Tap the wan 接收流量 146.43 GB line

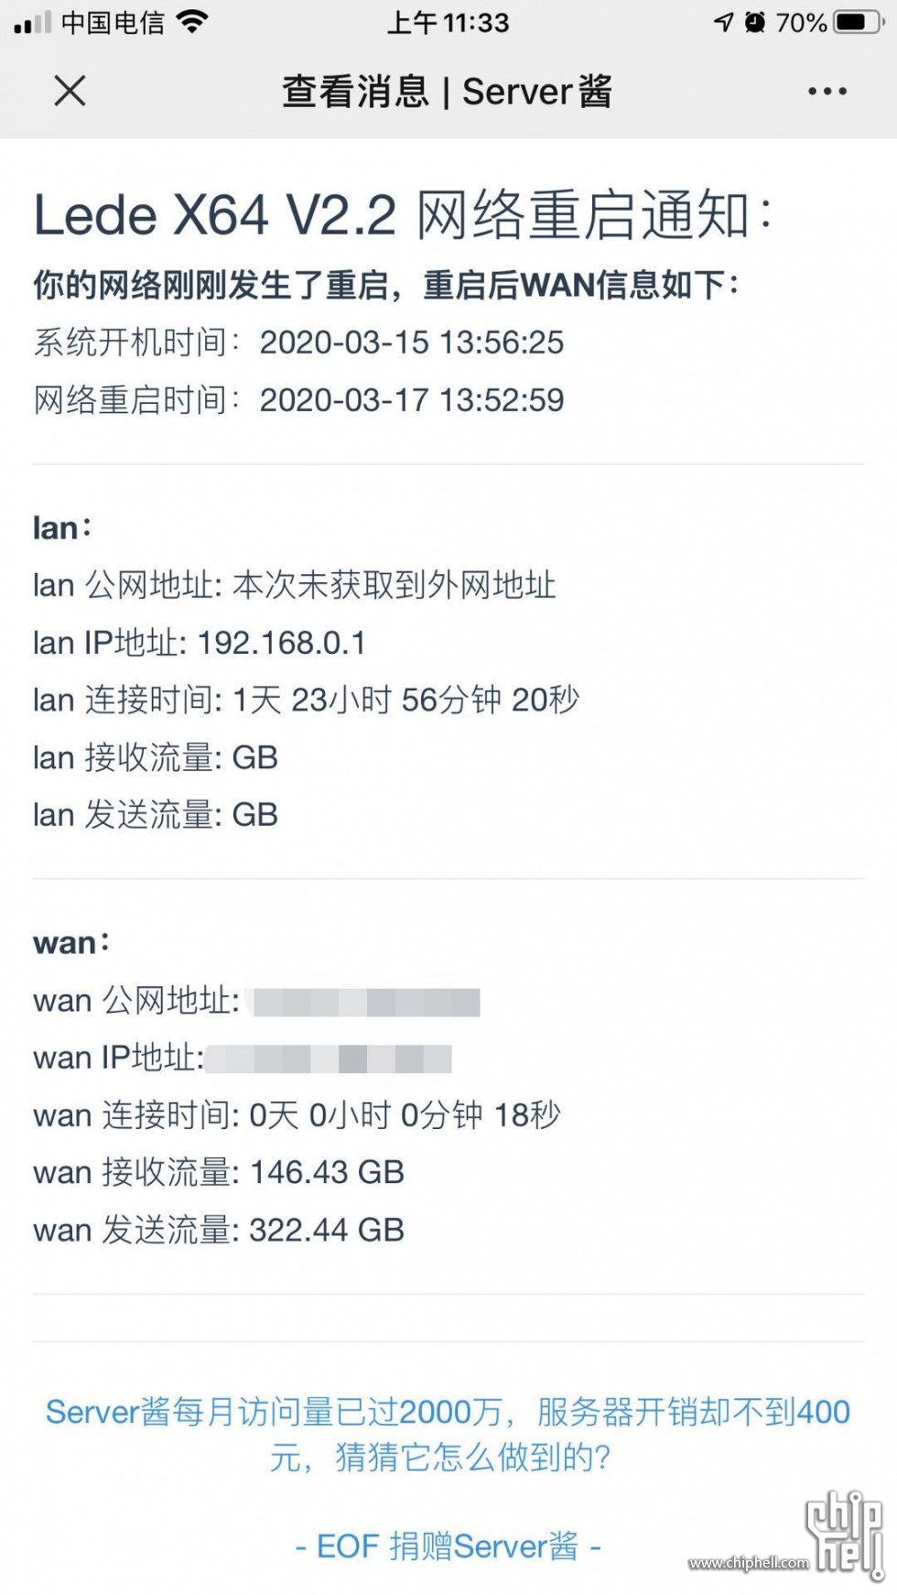click(219, 1172)
